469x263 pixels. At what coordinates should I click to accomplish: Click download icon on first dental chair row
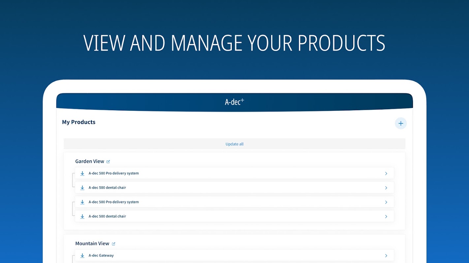coord(82,188)
